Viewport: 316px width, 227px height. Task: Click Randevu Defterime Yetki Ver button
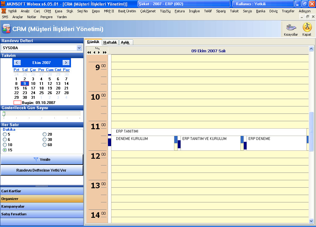[x=42, y=170]
